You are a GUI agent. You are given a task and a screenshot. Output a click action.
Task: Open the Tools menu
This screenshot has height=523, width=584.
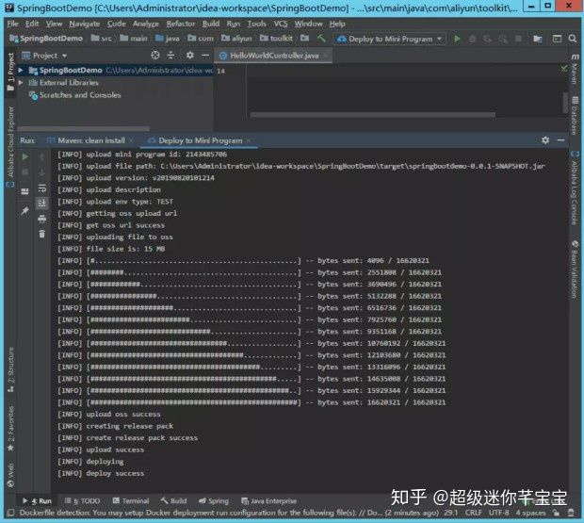pos(257,24)
